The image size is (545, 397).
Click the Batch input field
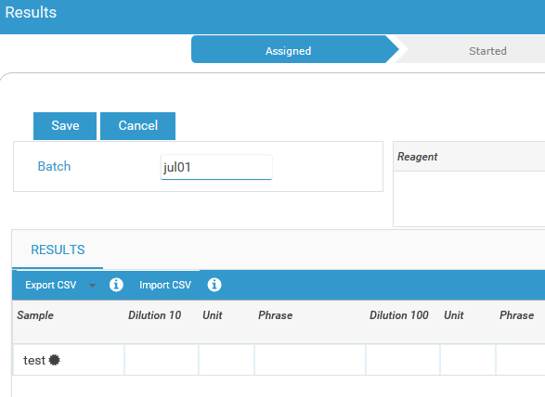tap(216, 167)
